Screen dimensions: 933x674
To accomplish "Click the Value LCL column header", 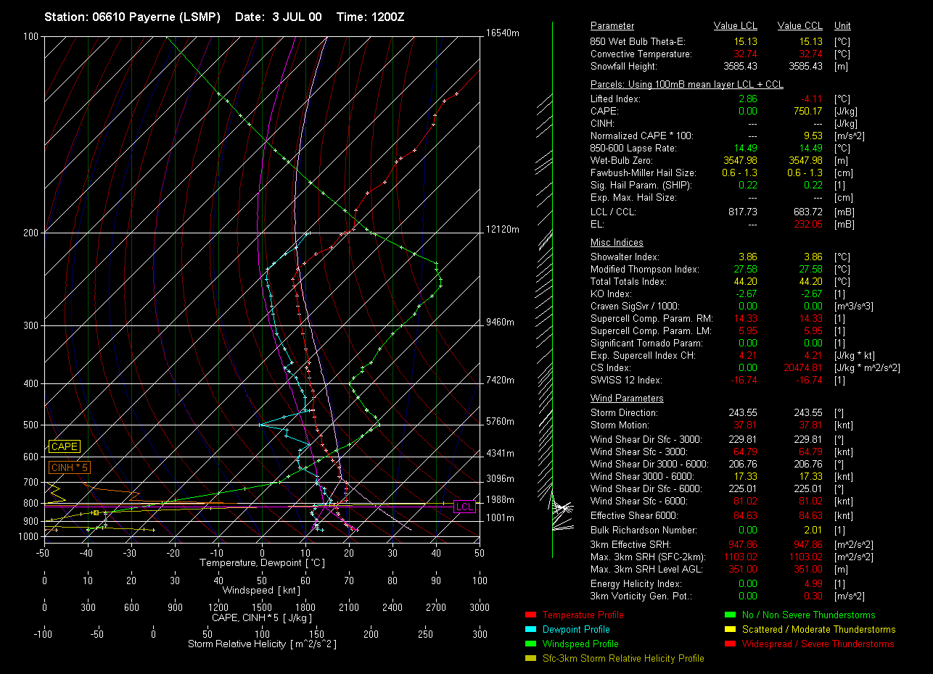I will (736, 26).
